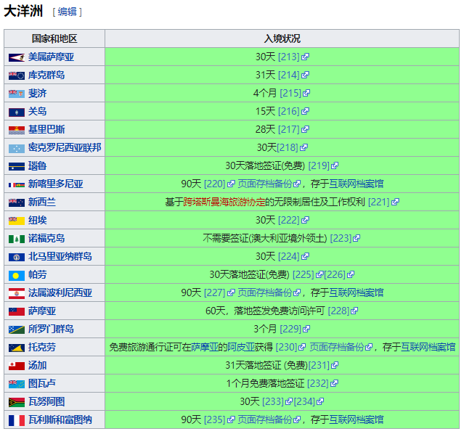Click the Solomon Islands flag icon
Viewport: 464px width, 434px height.
click(x=16, y=329)
